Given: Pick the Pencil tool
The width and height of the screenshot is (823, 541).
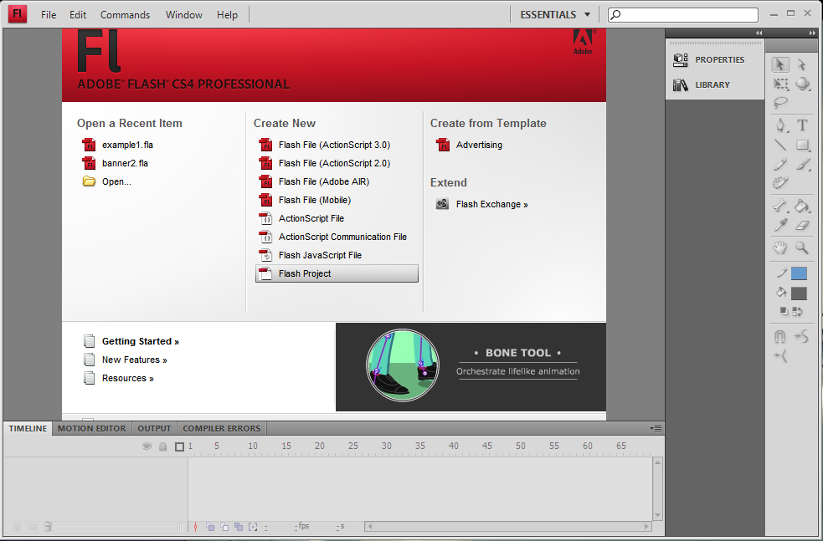Looking at the screenshot, I should click(x=780, y=164).
